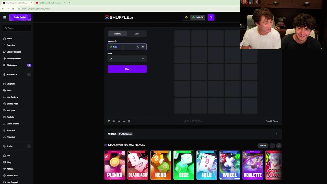This screenshot has width=327, height=184.
Task: Toggle theatre mode icon below game
Action: pyautogui.click(x=114, y=121)
